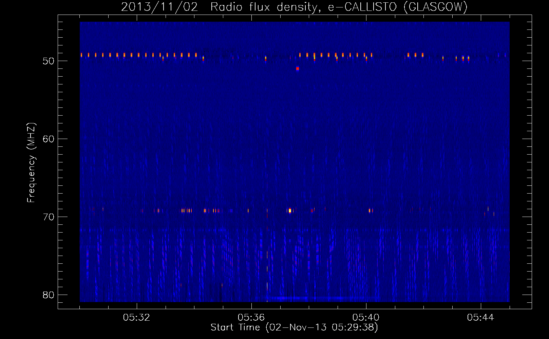Screen dimensions: 549x339
Task: Click the y-axis label "Frequency (MHZ)"
Action: [31, 163]
